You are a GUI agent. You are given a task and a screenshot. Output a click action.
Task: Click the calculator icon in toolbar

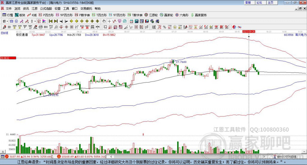click(x=136, y=21)
